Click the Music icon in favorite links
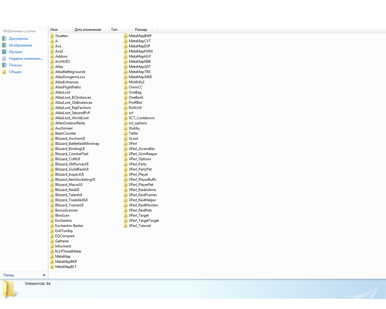This screenshot has width=386, height=309. tap(4, 52)
